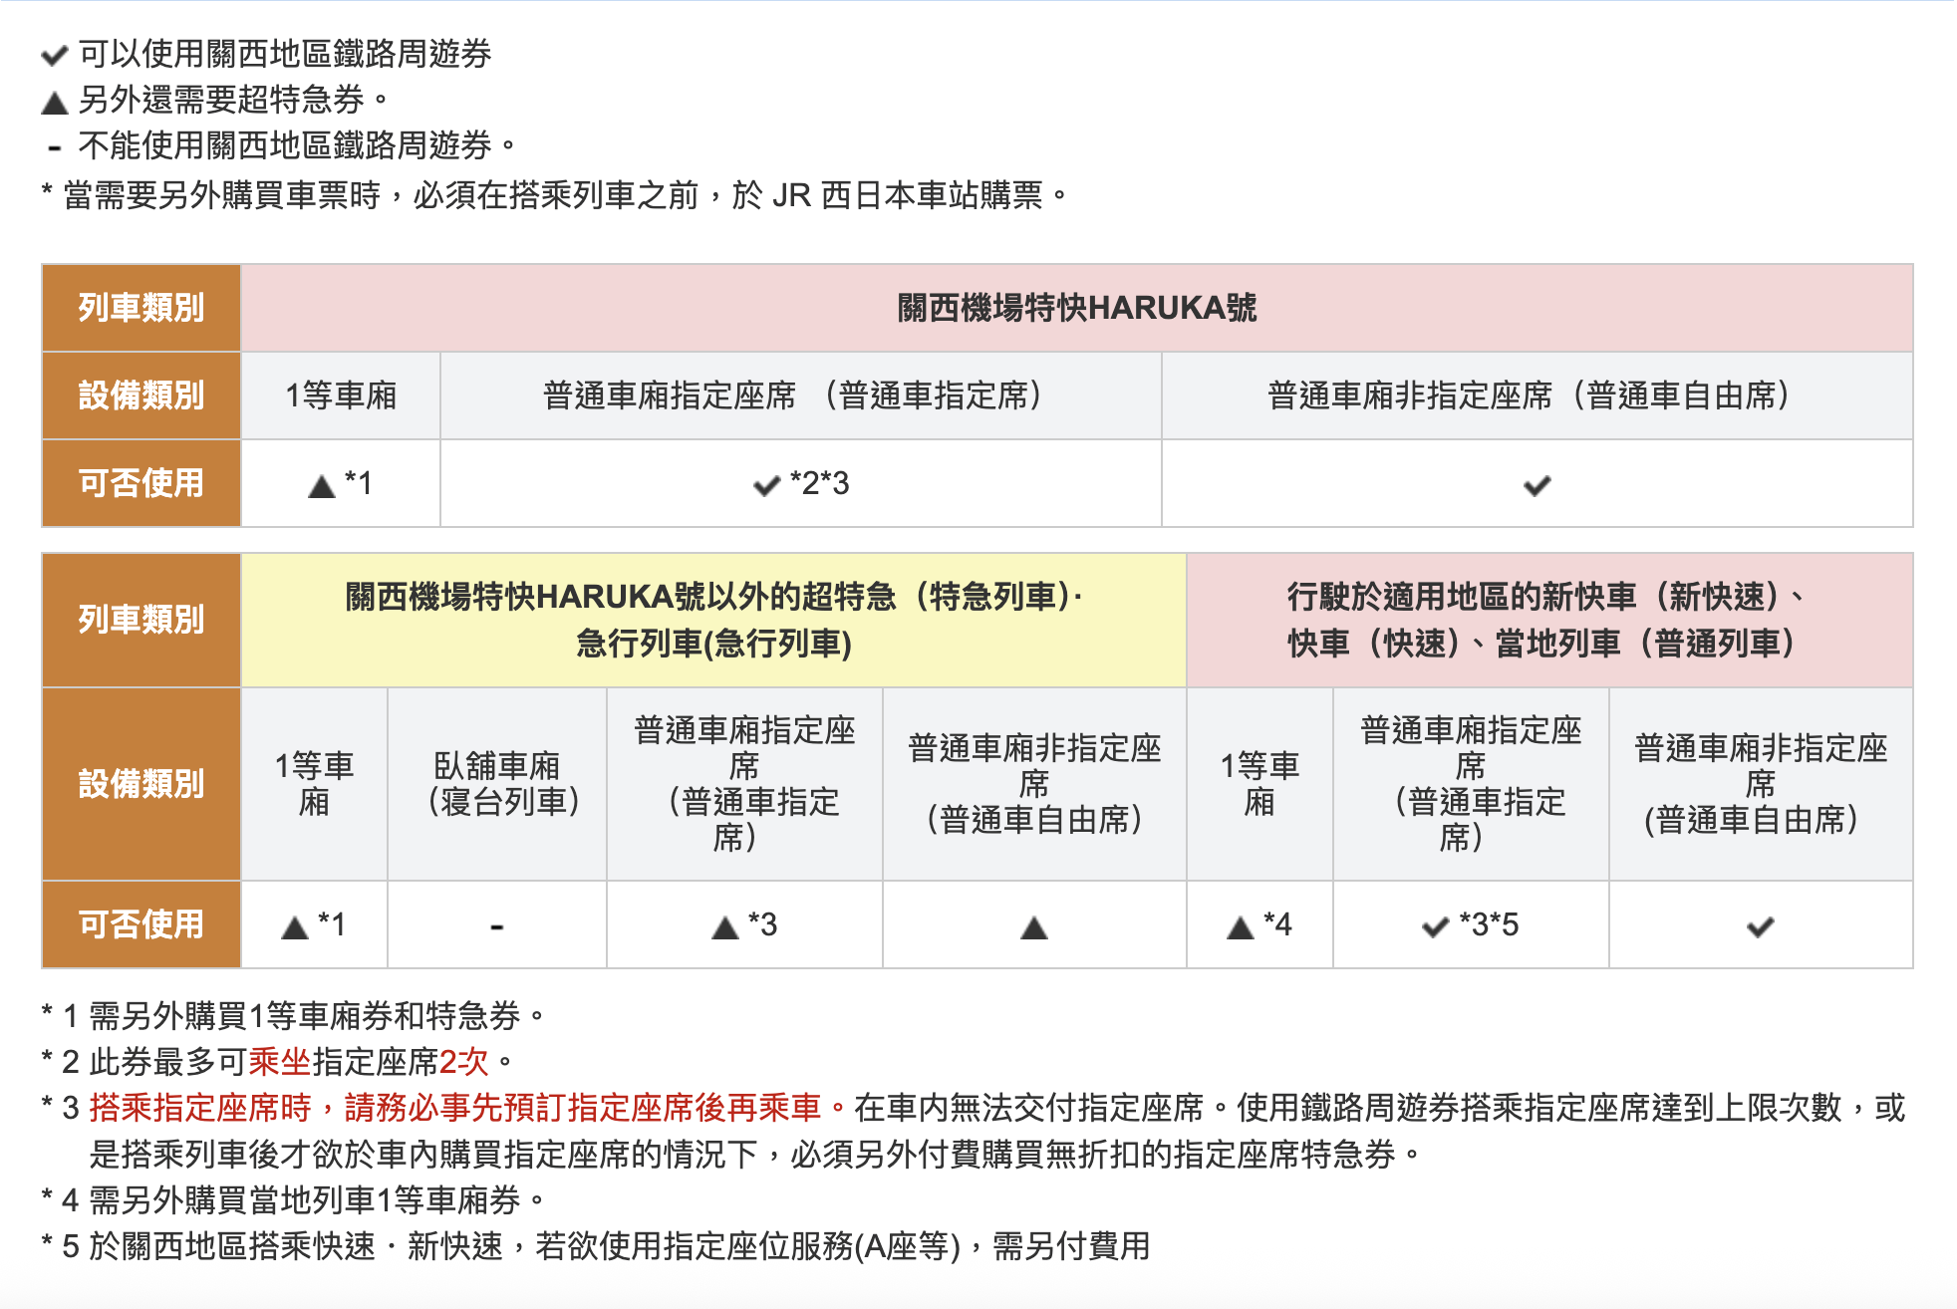This screenshot has width=1957, height=1309.
Task: Click the checkmark *3*5 under rapid trains
Action: click(1435, 927)
